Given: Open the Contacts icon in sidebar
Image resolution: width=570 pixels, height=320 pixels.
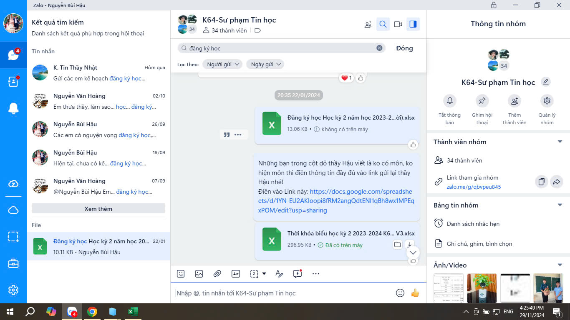Looking at the screenshot, I should click(x=13, y=82).
